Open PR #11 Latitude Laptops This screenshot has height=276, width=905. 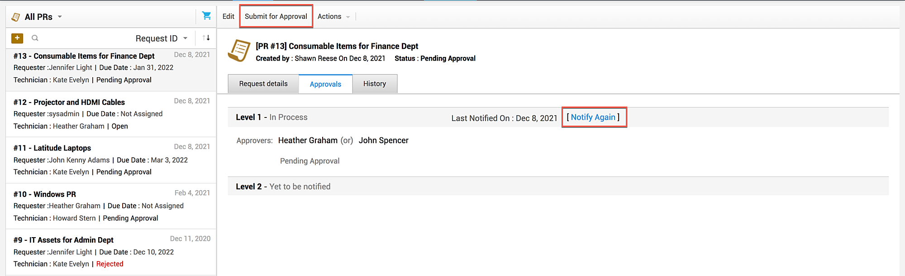[x=62, y=148]
